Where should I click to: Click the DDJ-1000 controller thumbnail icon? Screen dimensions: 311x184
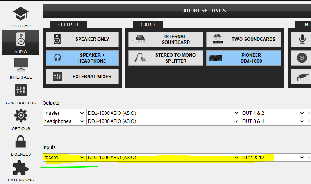pos(216,58)
